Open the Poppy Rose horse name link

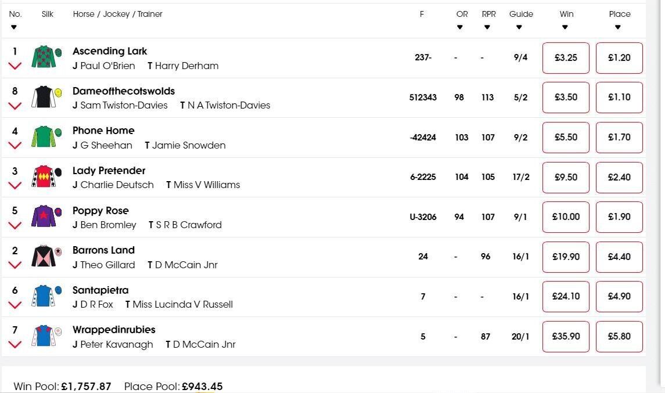(100, 211)
